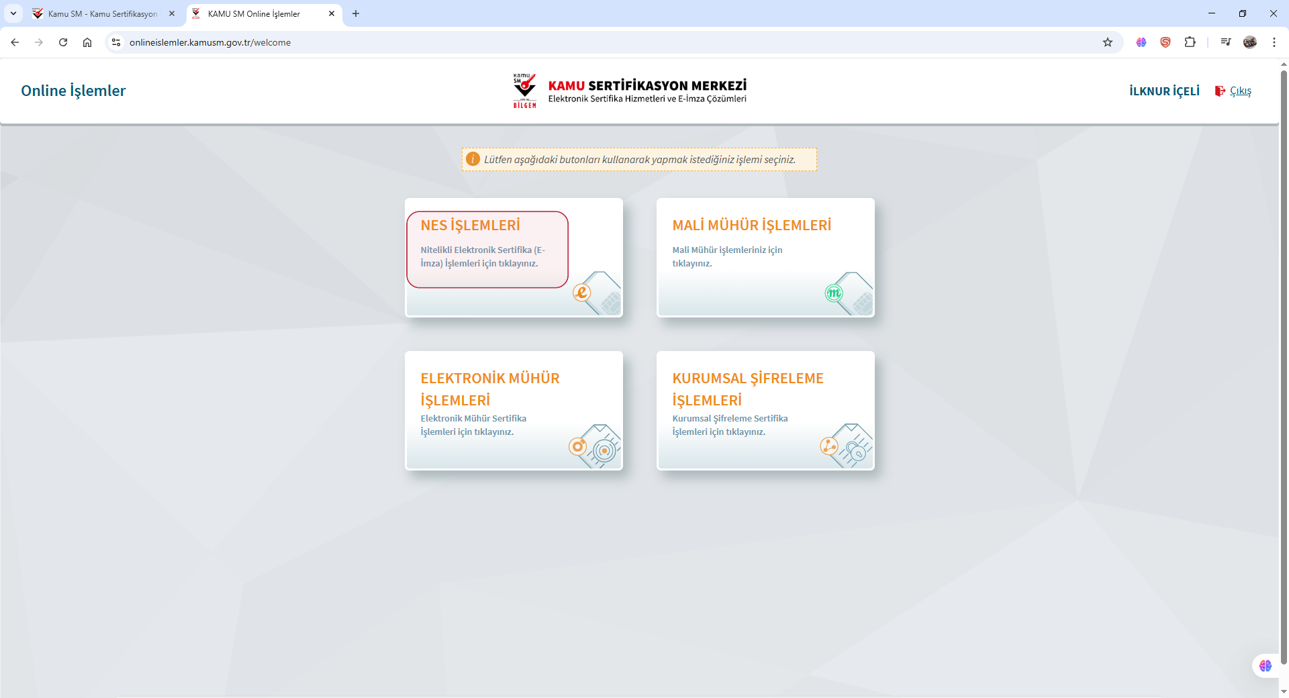The width and height of the screenshot is (1289, 698).
Task: Bookmark this page with star icon
Action: [x=1108, y=42]
